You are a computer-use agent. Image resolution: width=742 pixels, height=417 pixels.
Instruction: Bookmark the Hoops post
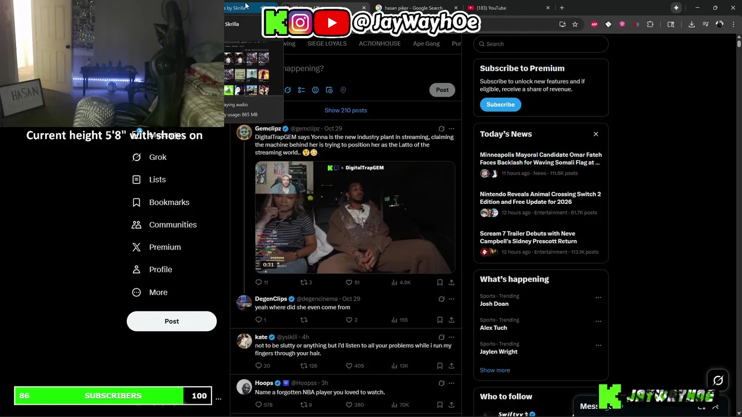pos(440,405)
